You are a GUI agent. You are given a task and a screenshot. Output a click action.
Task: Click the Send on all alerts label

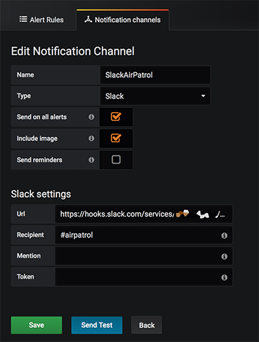pos(42,117)
